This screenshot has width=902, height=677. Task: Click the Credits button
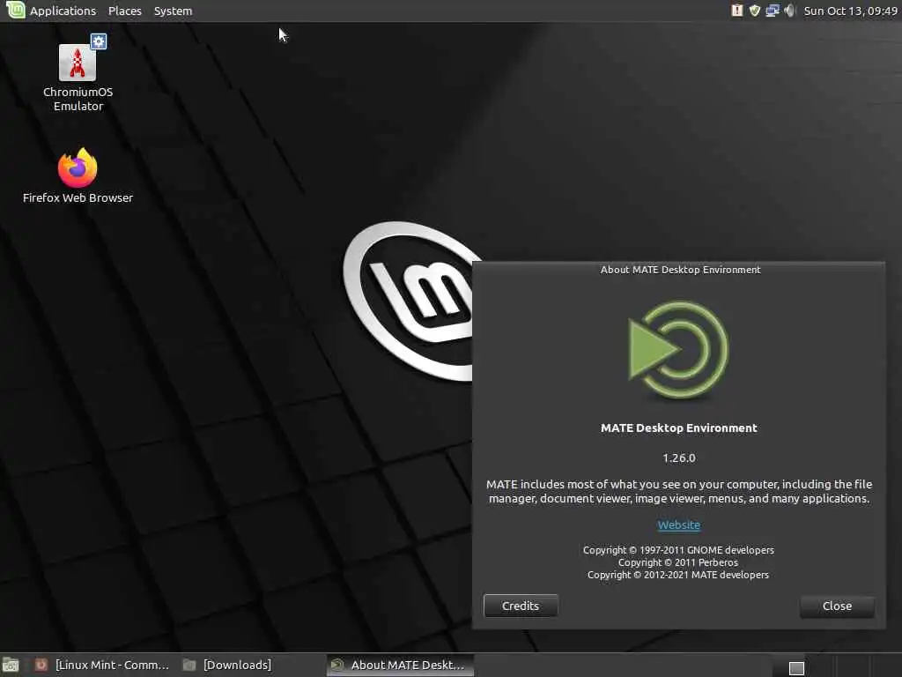[521, 606]
